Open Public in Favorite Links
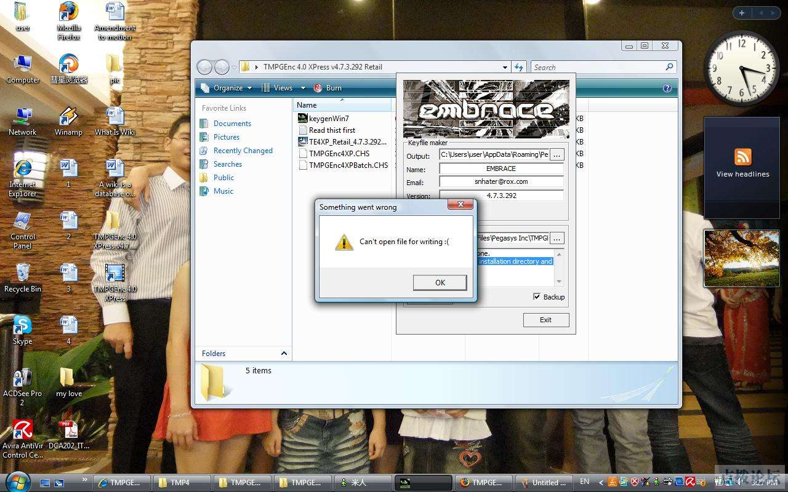The height and width of the screenshot is (492, 788). pyautogui.click(x=223, y=178)
